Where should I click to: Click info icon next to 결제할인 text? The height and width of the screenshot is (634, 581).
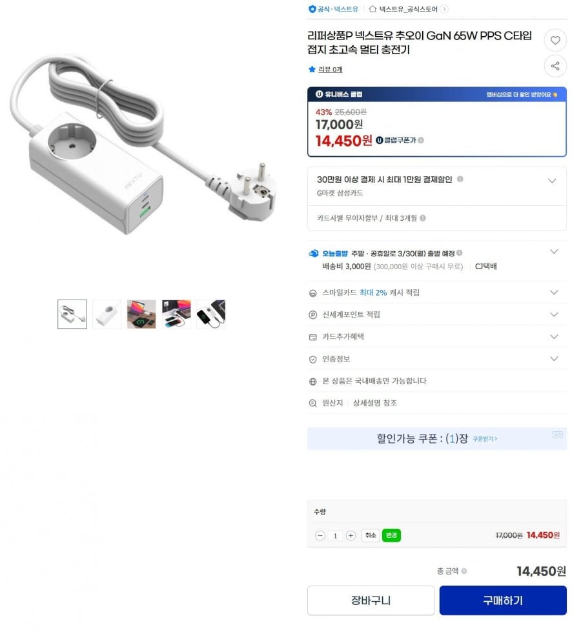[x=460, y=179]
